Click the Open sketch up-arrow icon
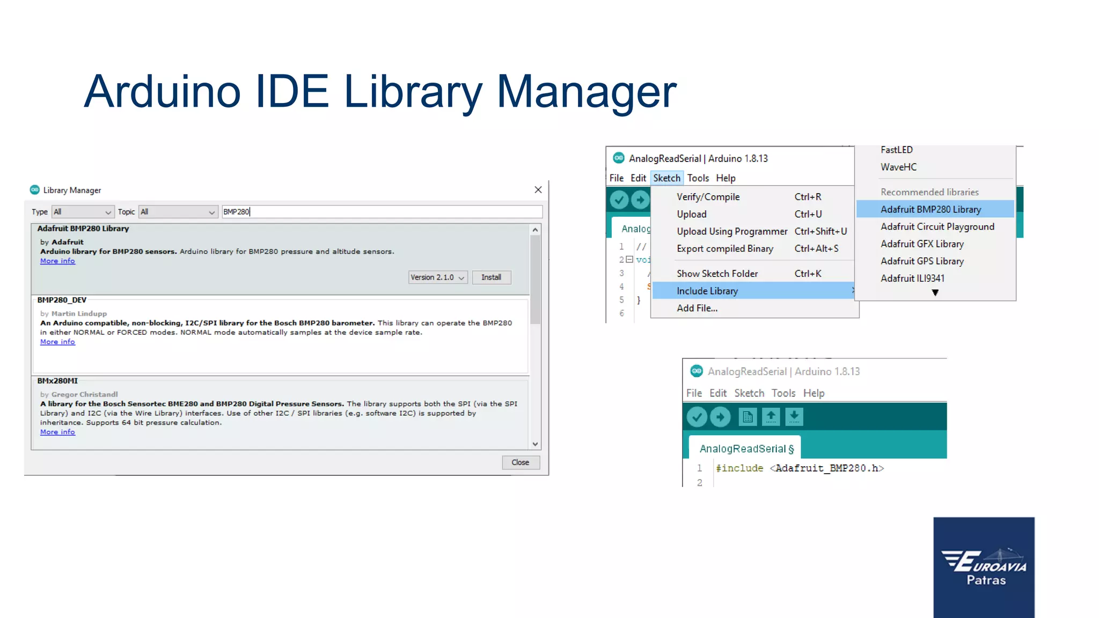The height and width of the screenshot is (618, 1099). [x=771, y=417]
